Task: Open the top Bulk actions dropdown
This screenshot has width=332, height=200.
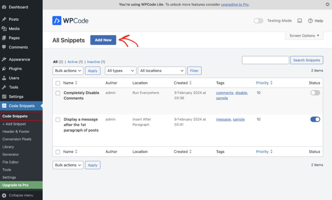Action: click(68, 71)
